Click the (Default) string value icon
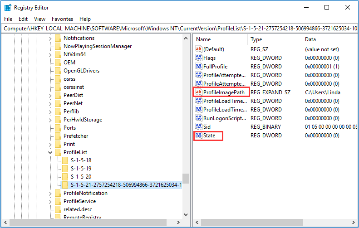The image size is (359, 228). 198,49
